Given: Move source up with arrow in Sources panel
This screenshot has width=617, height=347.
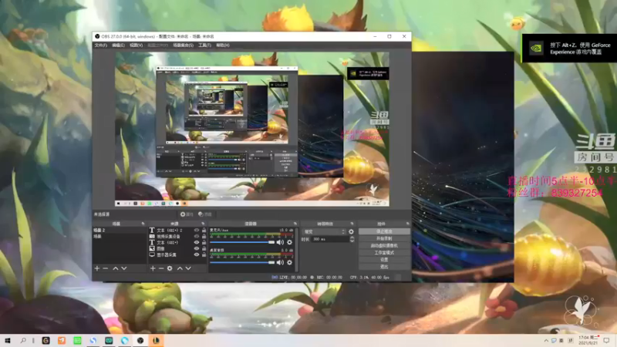Looking at the screenshot, I should (180, 268).
